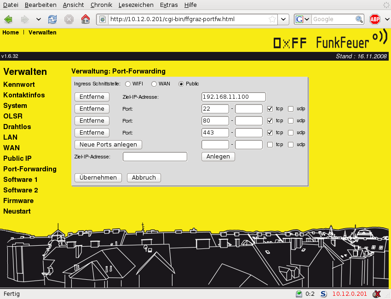Go to the browser home page icon
Screen dimensions: 391x299
pyautogui.click(x=85, y=19)
